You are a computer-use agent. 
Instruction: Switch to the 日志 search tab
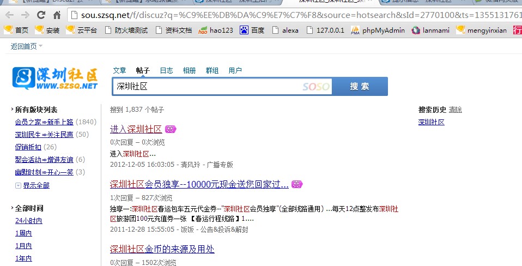(x=166, y=70)
